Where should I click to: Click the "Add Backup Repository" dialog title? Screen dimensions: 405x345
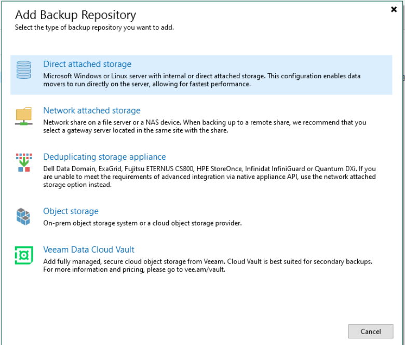pos(75,15)
